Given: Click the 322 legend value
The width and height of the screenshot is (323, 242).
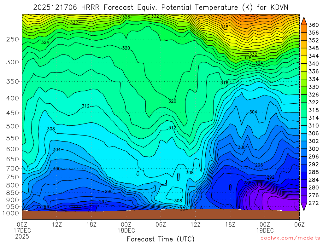Looking at the screenshot, I should pos(314,102).
